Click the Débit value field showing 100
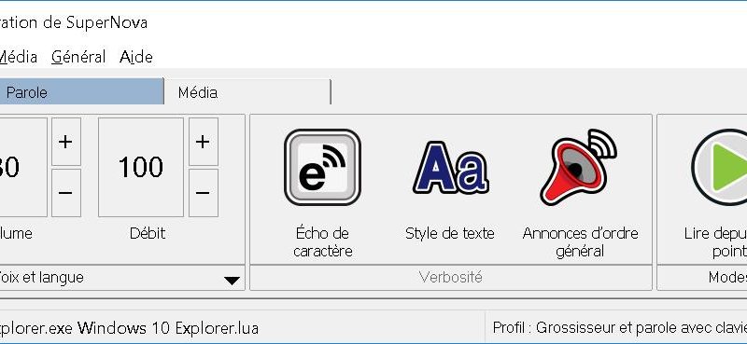Viewport: 747px width, 344px height. (x=141, y=168)
